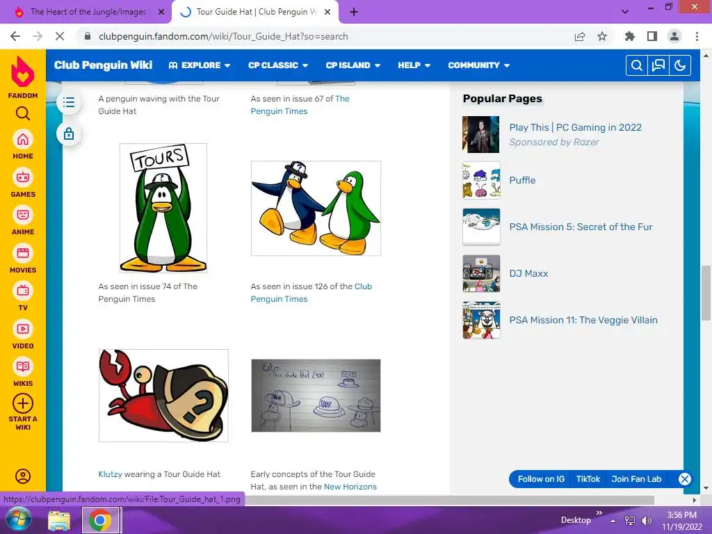Open PSA Mission 5: Secret of the Fur
Viewport: 712px width, 534px height.
point(581,227)
